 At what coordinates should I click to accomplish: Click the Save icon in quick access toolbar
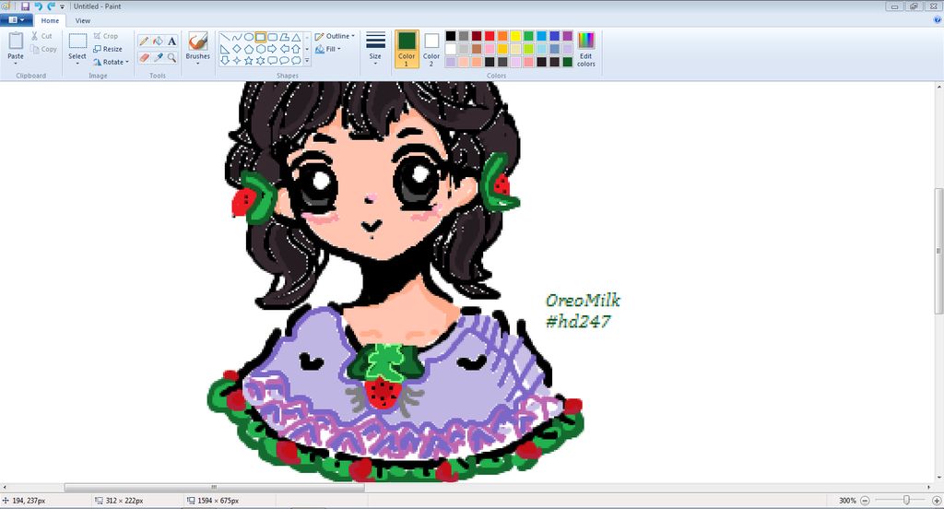click(x=25, y=6)
